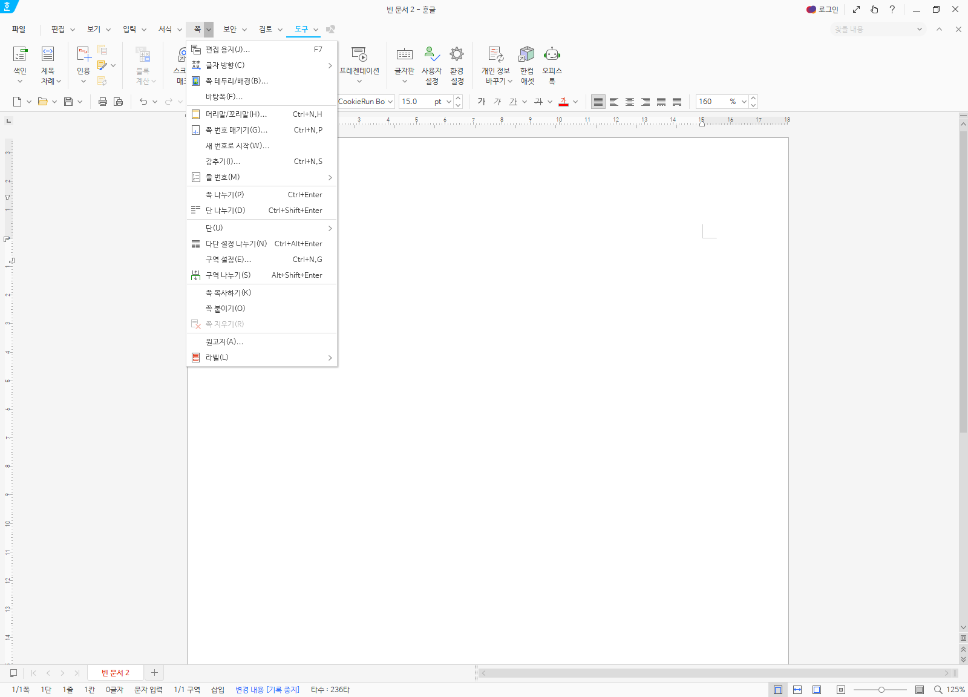Viewport: 968px width, 697px height.
Task: Open the 프레젠테이션 tool
Action: click(359, 65)
